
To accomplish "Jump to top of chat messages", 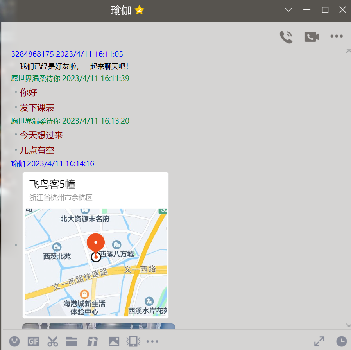I will pos(348,51).
